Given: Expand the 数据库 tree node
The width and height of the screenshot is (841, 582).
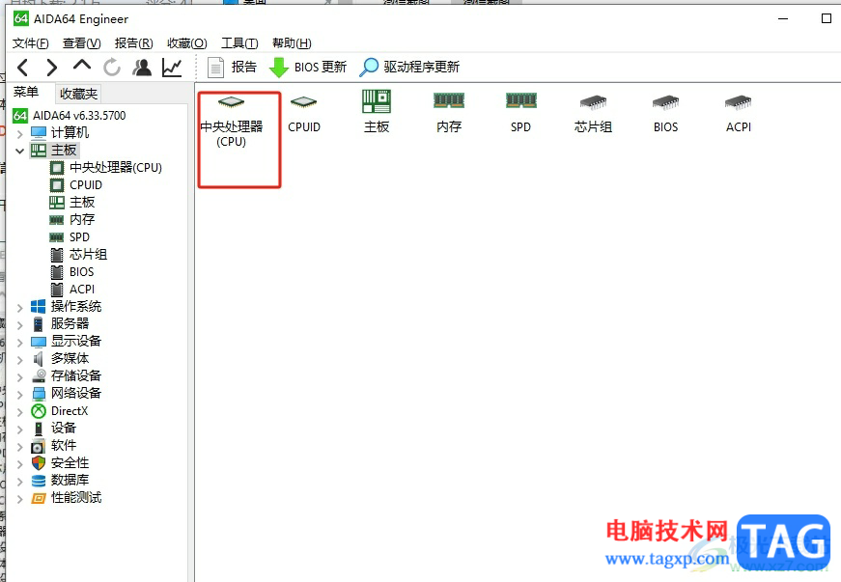Looking at the screenshot, I should (20, 482).
